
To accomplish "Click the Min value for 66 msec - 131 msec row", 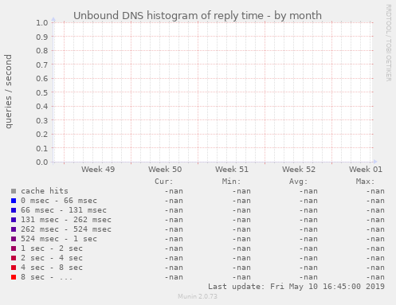I will (x=241, y=210).
